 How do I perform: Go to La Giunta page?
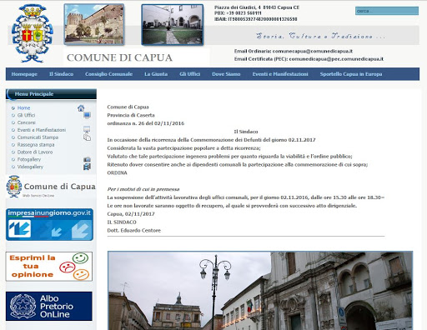point(156,74)
